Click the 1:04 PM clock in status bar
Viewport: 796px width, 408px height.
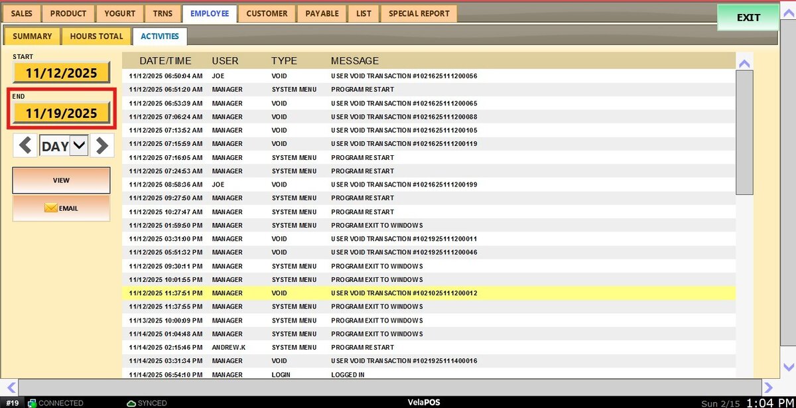point(769,403)
